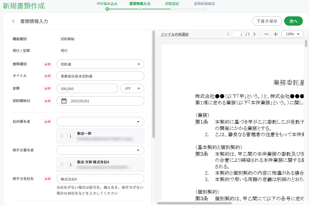309x205 pixels.
Task: Click the 新規書類作成 page heading
Action: point(24,6)
